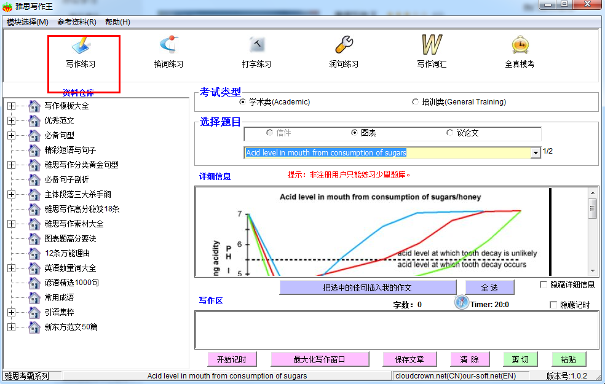Click inside the 写作区 writing text box
Screen dimensions: 605x384
396,330
